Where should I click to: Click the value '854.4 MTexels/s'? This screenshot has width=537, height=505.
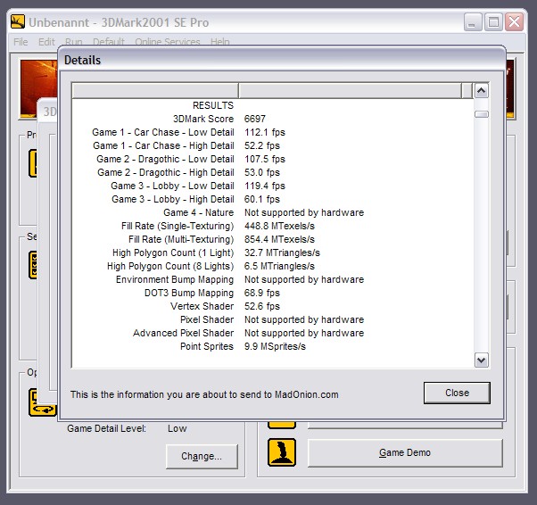pos(279,239)
